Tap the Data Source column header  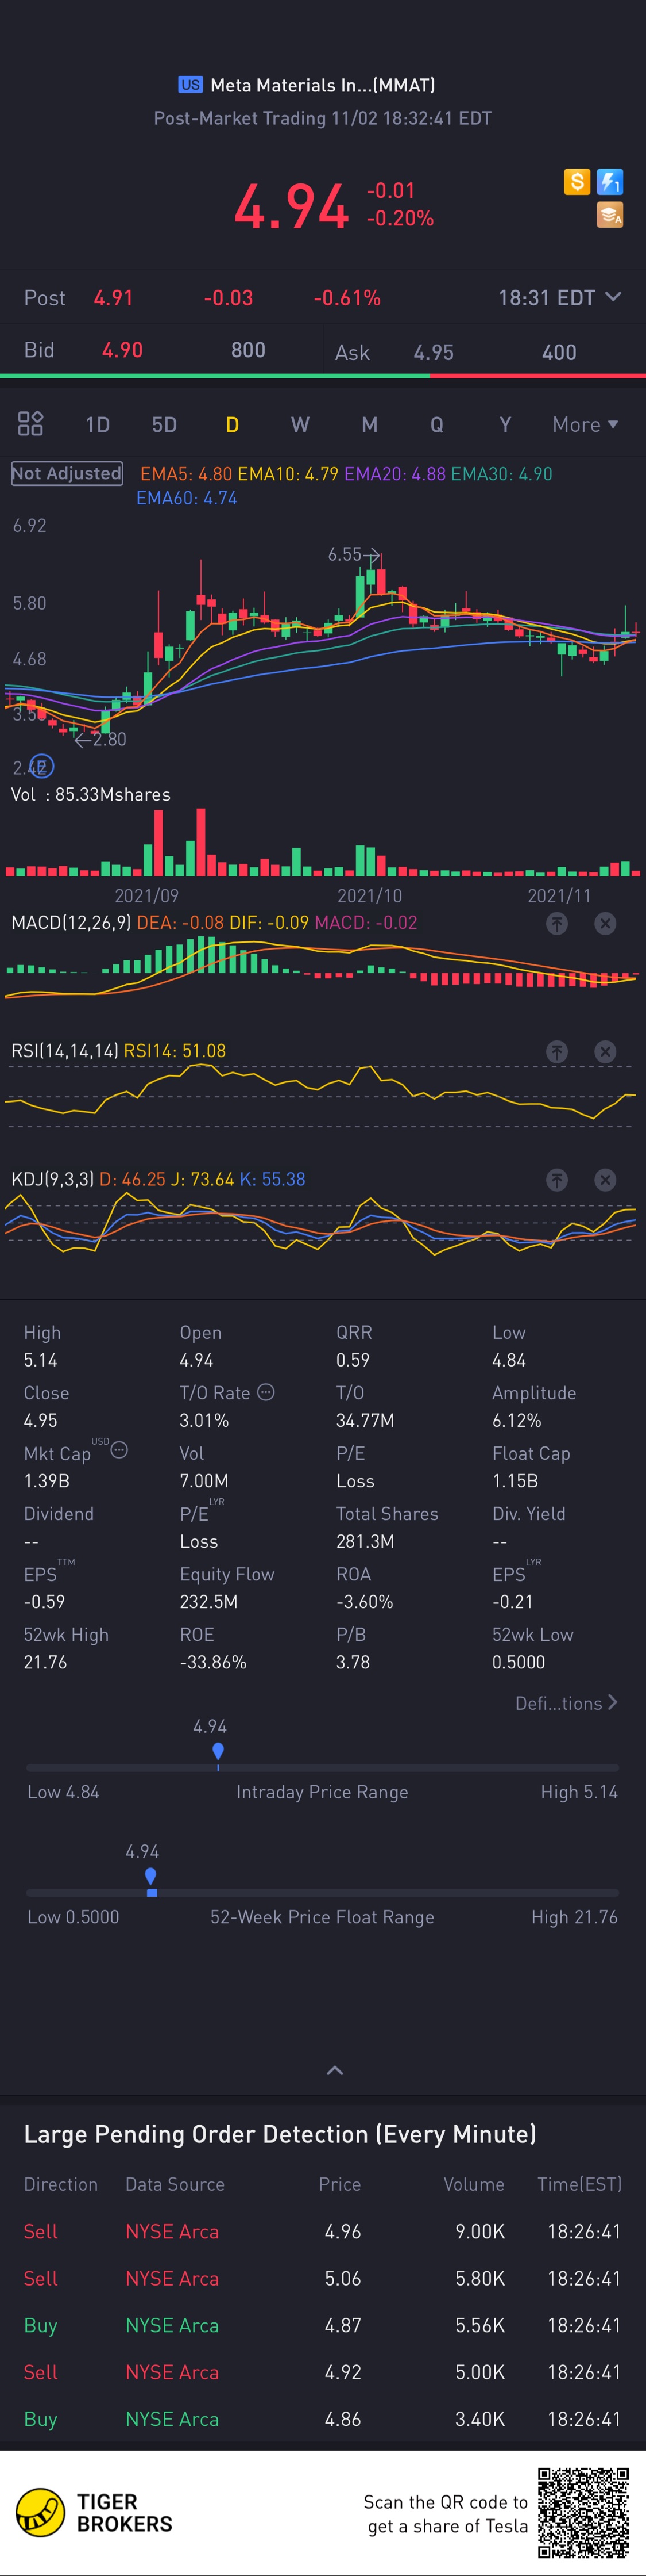coord(175,2184)
